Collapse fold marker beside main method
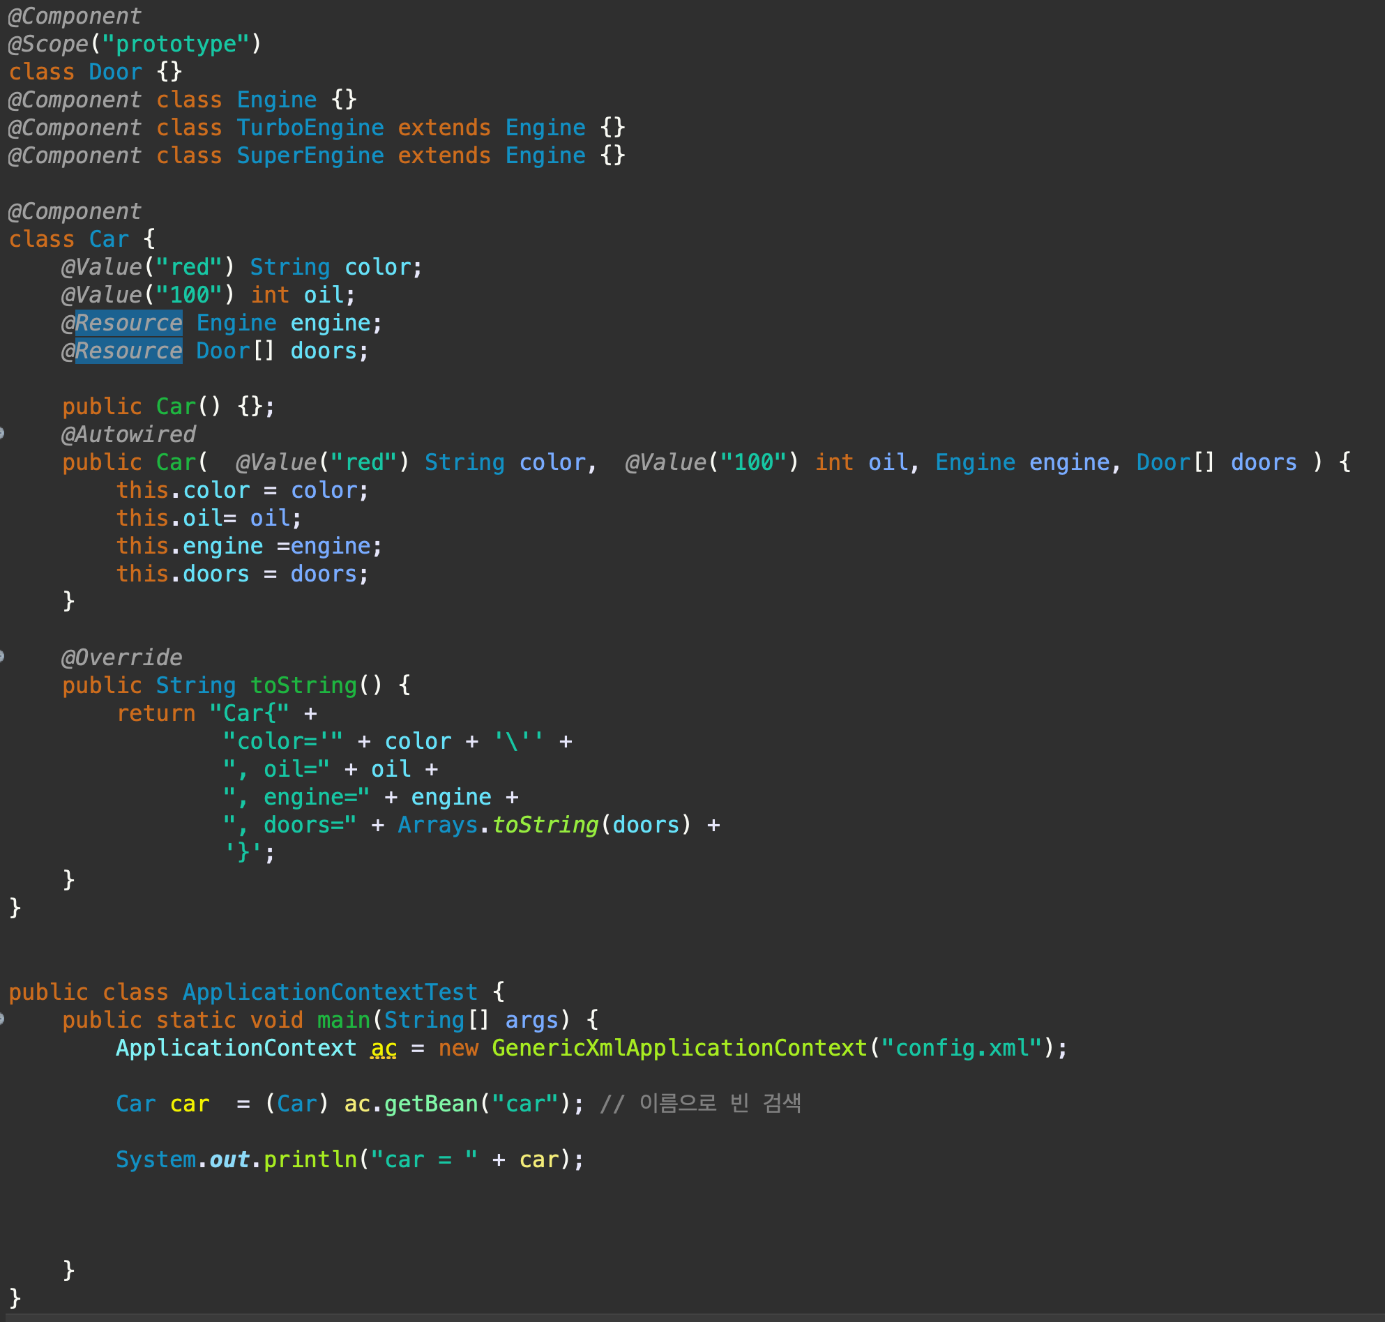This screenshot has width=1385, height=1322. pyautogui.click(x=2, y=1018)
